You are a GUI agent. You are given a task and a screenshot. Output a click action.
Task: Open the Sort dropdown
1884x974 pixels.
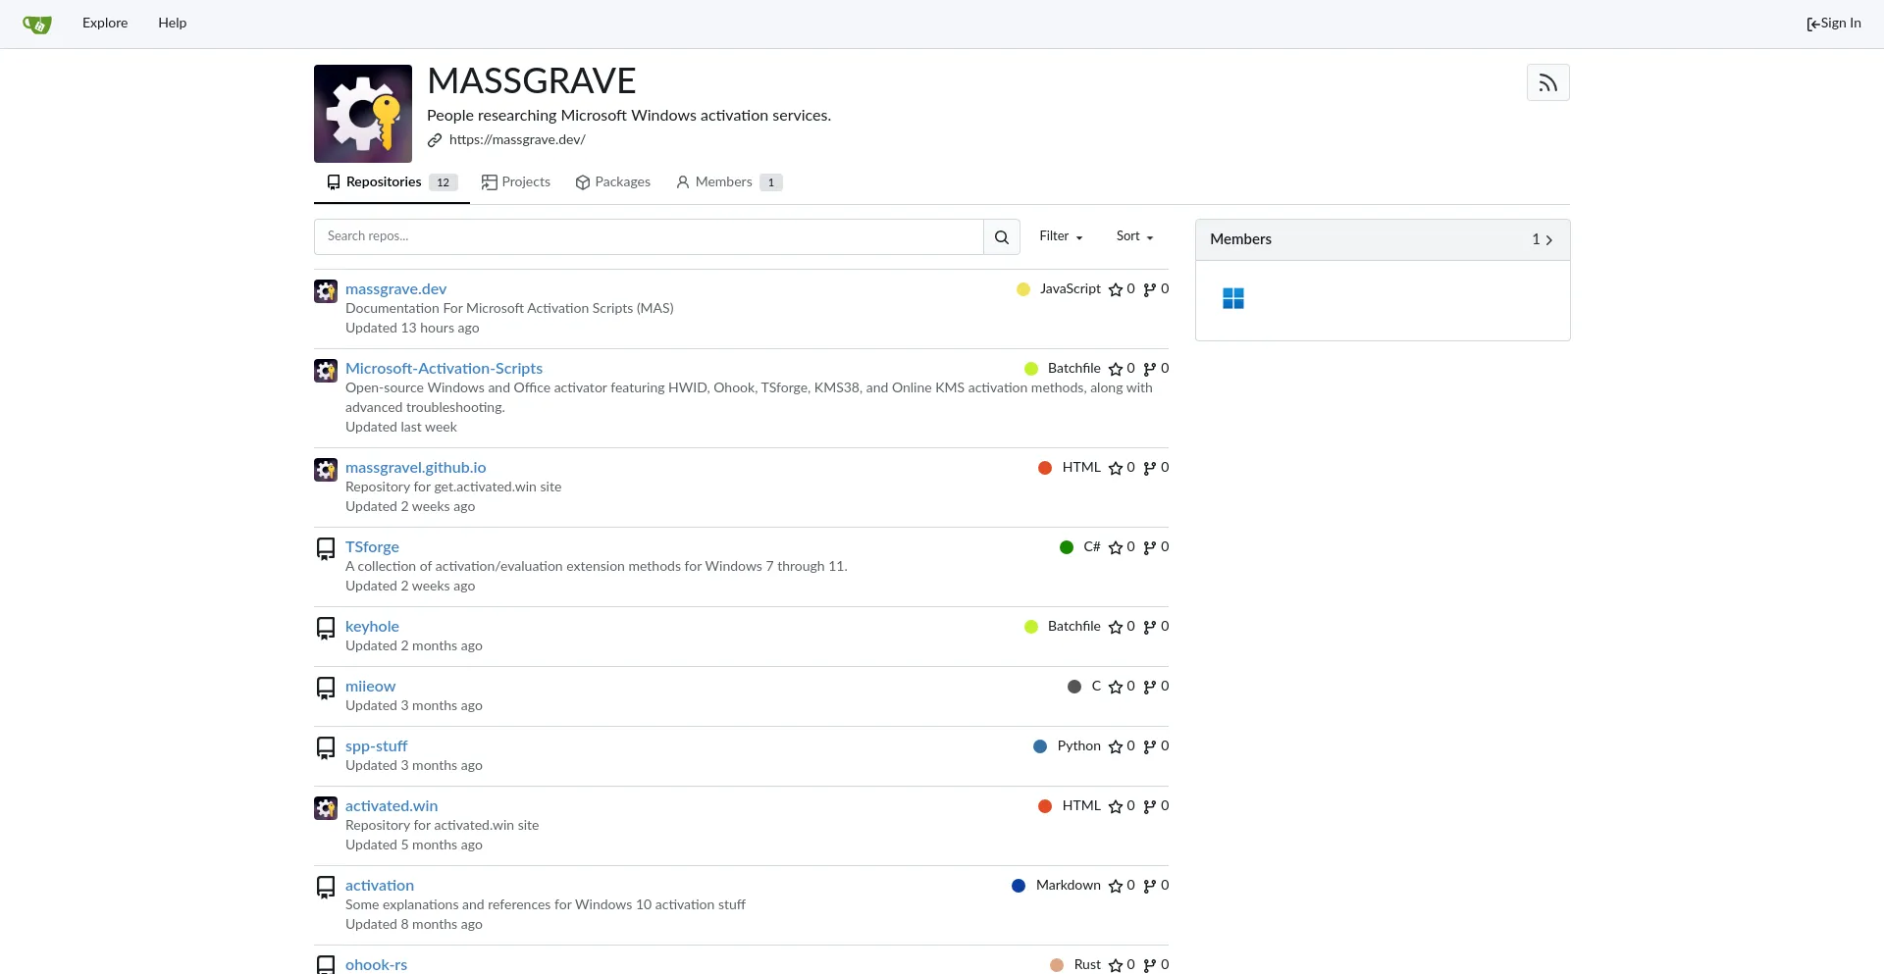point(1134,236)
